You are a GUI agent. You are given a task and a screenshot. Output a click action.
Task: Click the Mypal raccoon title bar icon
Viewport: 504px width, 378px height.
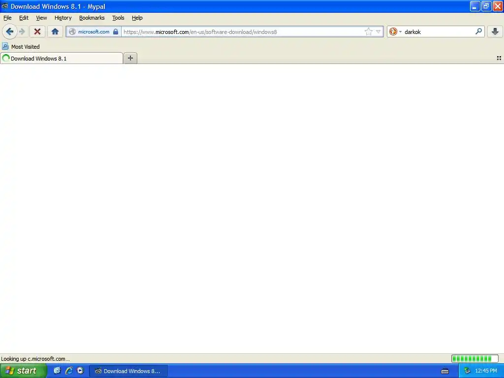[5, 6]
